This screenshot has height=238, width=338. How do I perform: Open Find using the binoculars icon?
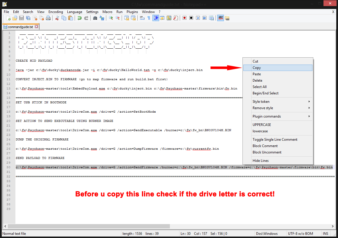point(95,18)
